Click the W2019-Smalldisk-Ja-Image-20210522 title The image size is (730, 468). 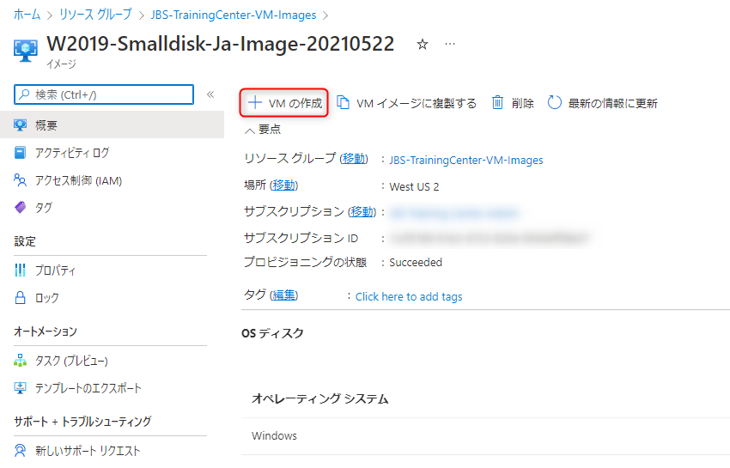click(220, 44)
